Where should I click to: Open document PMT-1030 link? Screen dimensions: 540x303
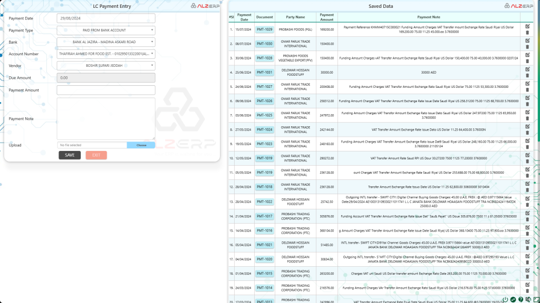point(265,44)
